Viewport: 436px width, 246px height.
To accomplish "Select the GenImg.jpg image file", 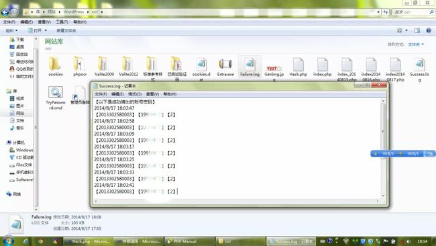I will 274,69.
